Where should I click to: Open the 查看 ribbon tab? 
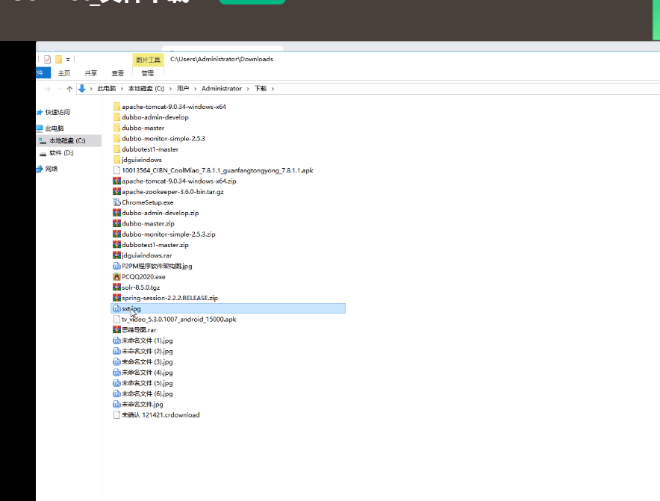coord(117,73)
